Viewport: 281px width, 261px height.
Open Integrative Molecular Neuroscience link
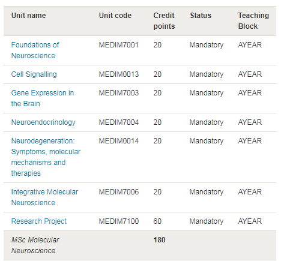tap(44, 197)
